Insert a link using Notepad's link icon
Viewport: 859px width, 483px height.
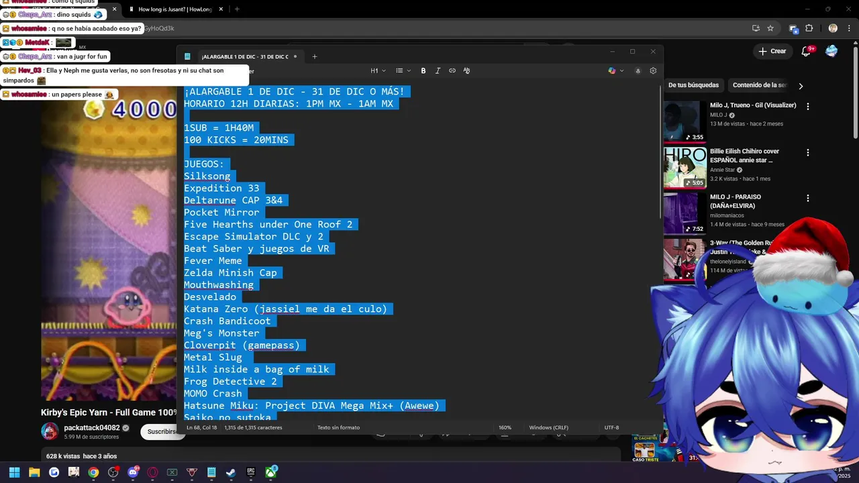point(452,70)
